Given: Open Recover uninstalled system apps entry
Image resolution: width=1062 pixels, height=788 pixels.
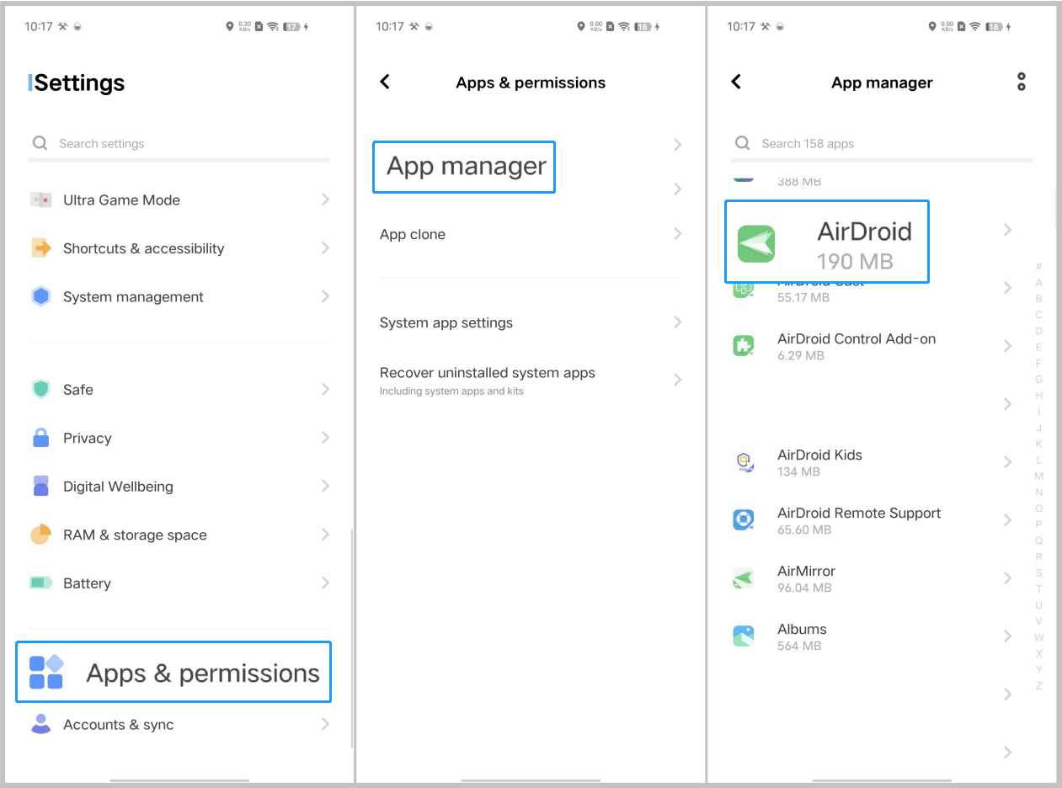Looking at the screenshot, I should [x=531, y=381].
